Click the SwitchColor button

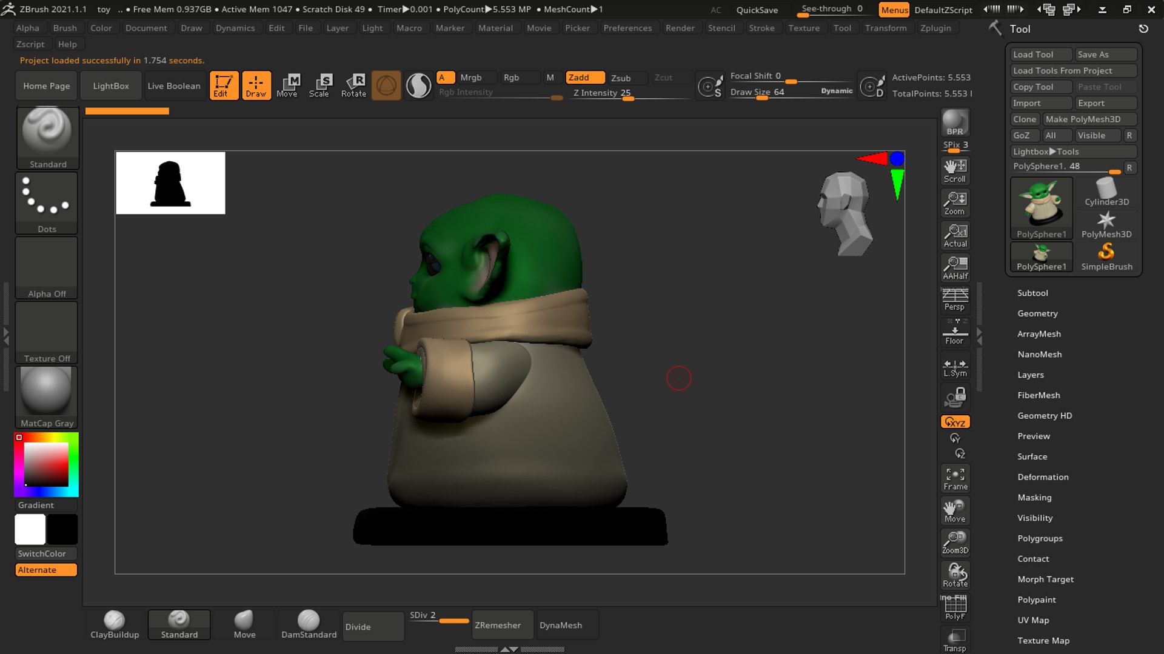click(46, 553)
